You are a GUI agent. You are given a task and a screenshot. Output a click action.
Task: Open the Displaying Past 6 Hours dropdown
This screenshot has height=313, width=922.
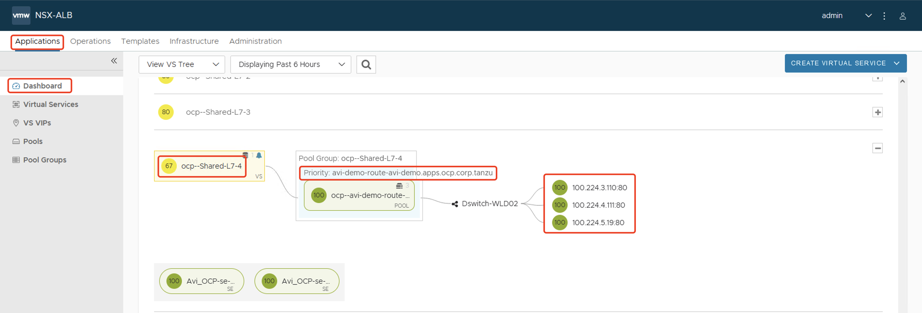(290, 64)
